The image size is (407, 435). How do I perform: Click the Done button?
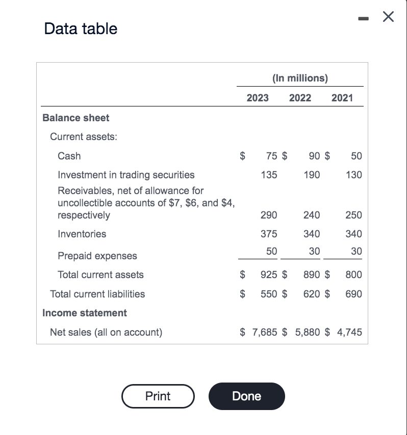pyautogui.click(x=246, y=396)
